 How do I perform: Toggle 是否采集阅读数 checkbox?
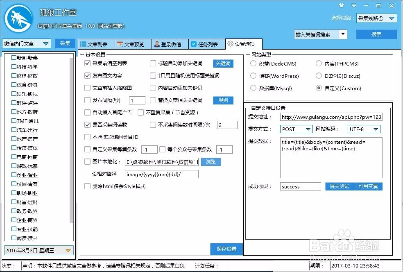click(x=87, y=125)
